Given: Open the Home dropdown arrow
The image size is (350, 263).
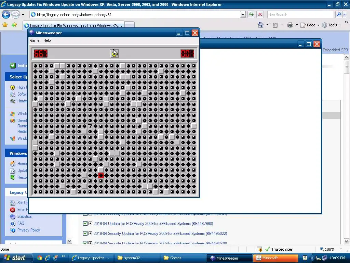Looking at the screenshot, I should 267,25.
